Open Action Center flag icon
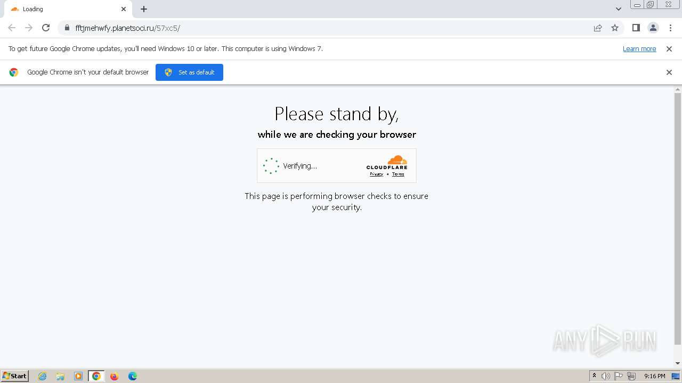The height and width of the screenshot is (383, 682). [x=619, y=376]
